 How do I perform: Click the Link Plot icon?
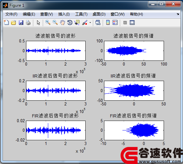point(98,22)
